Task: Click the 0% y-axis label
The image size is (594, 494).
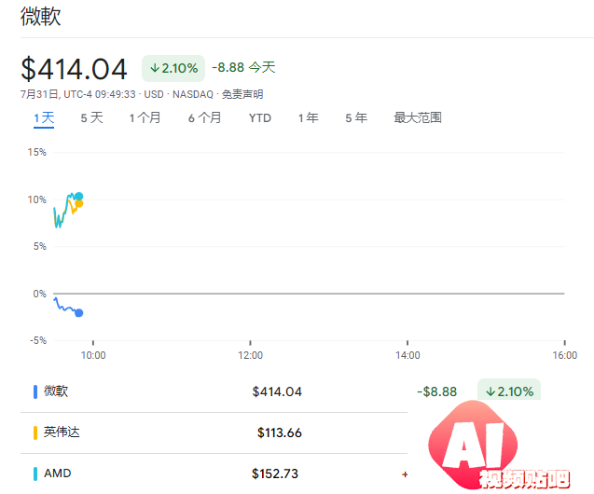Action: [39, 294]
